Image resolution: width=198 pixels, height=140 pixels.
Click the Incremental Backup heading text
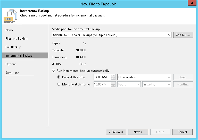pos(35,11)
